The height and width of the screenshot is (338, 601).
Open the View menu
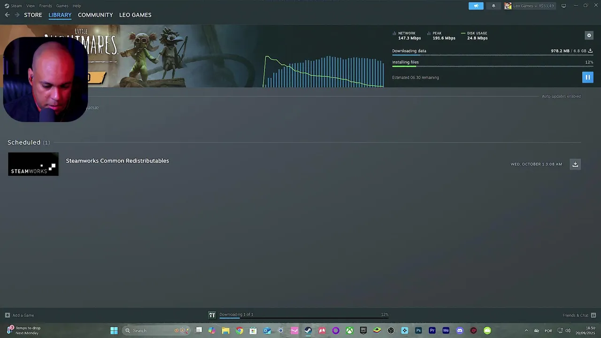[31, 6]
